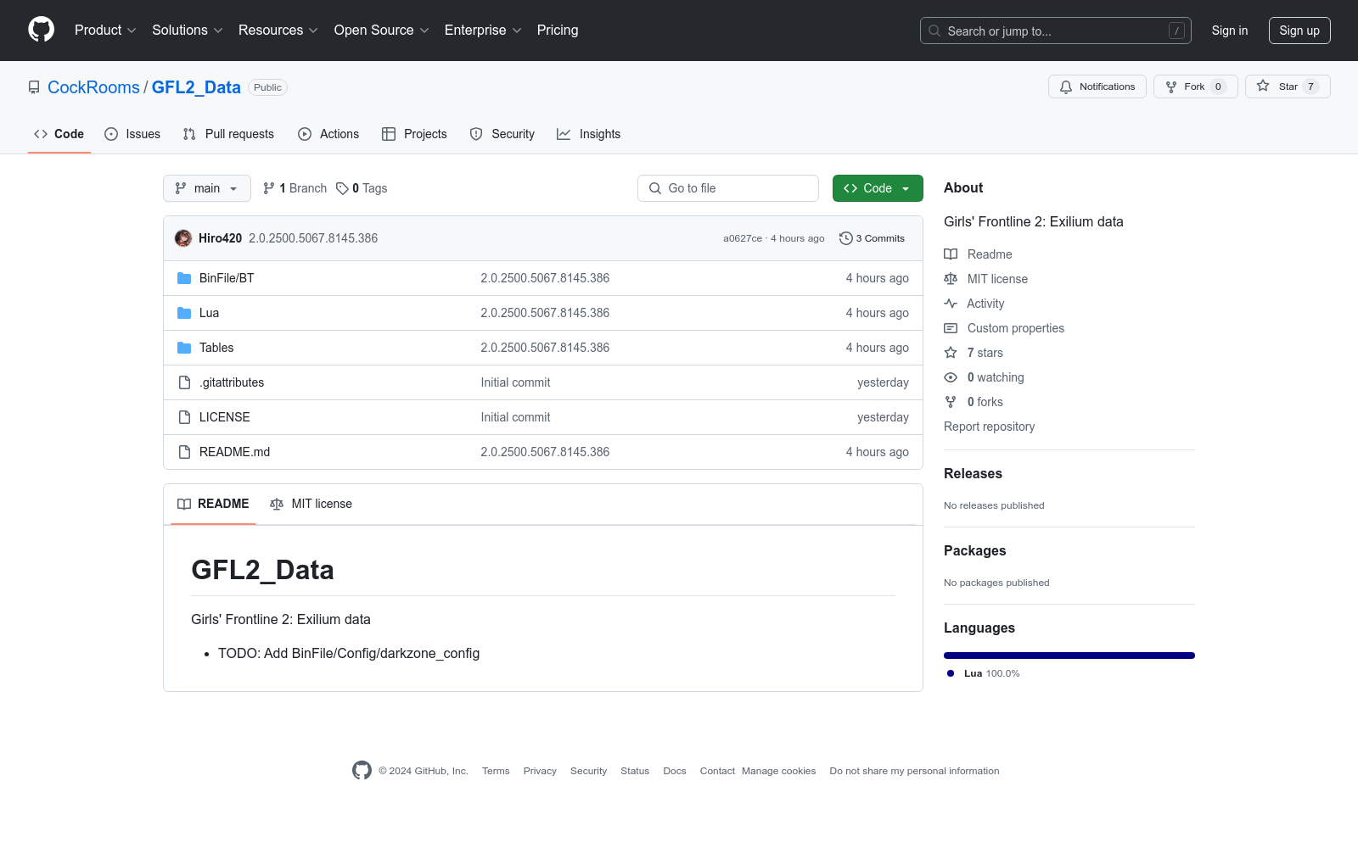Click the branch icon beside 1 Branch
1358x848 pixels.
[x=269, y=188]
